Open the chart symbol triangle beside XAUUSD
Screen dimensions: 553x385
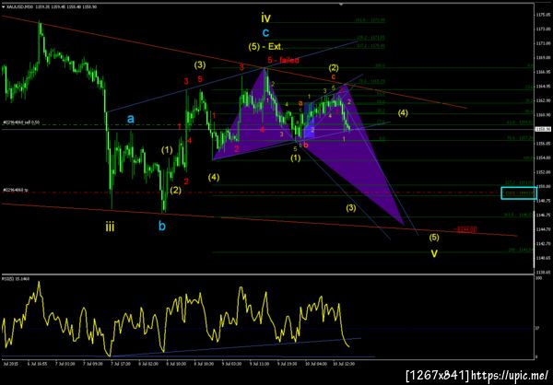(x=3, y=6)
